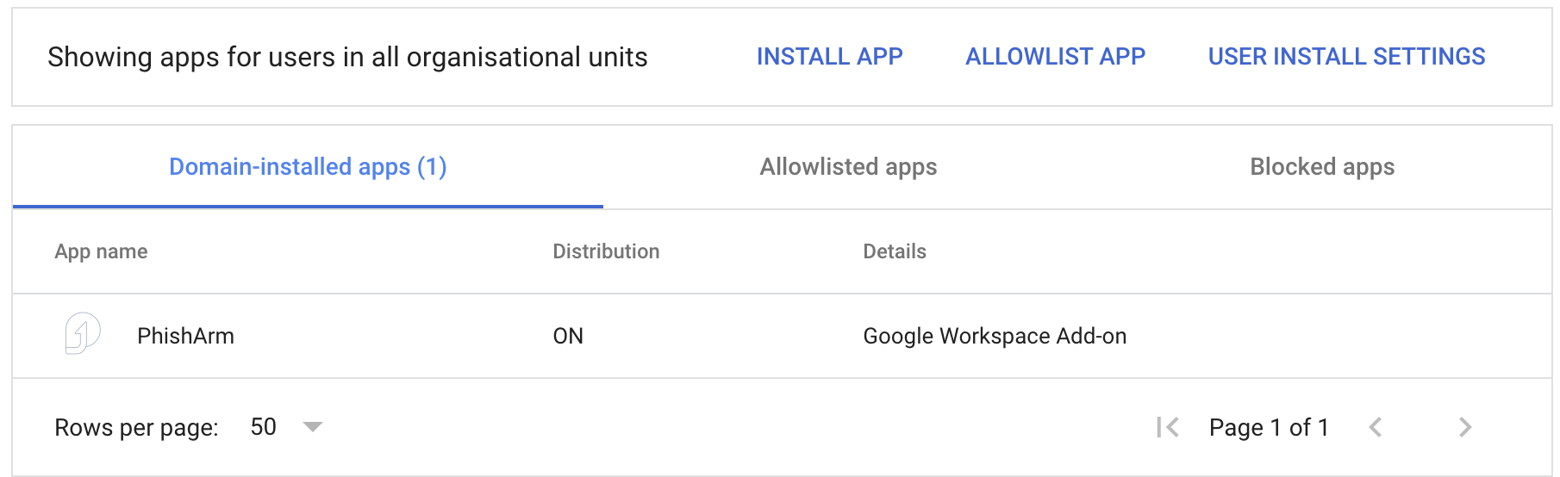Click the Distribution column header

(606, 251)
